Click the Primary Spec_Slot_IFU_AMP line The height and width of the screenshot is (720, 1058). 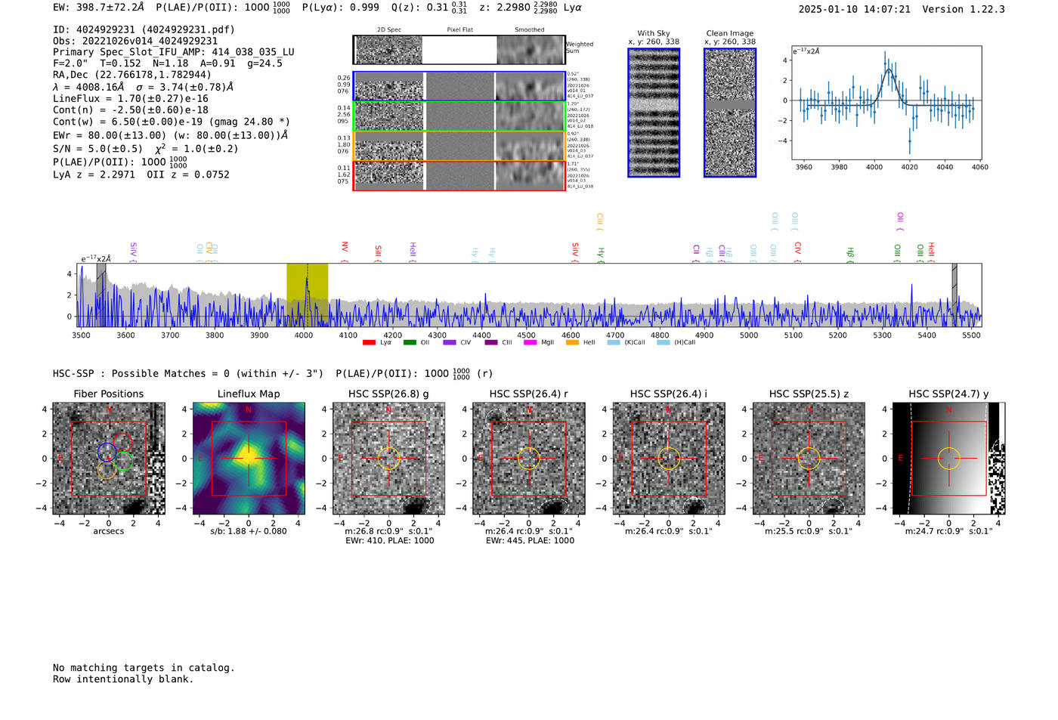174,52
